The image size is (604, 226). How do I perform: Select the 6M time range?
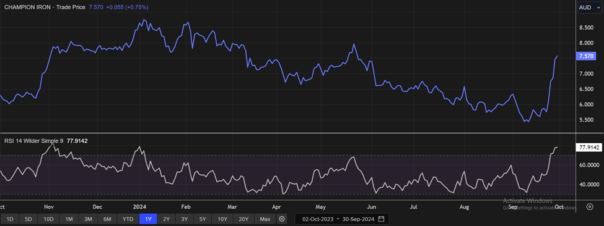(x=107, y=219)
